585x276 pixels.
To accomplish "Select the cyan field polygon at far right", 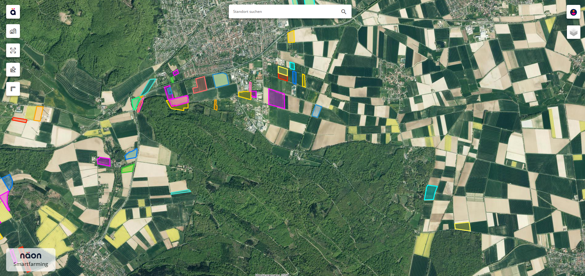I will tap(431, 192).
